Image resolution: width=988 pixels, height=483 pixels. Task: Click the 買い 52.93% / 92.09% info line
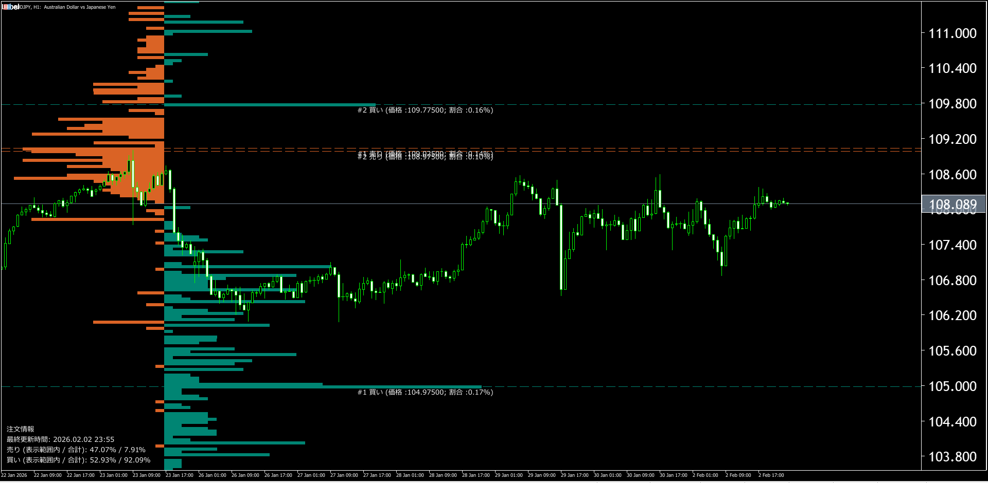(x=79, y=460)
